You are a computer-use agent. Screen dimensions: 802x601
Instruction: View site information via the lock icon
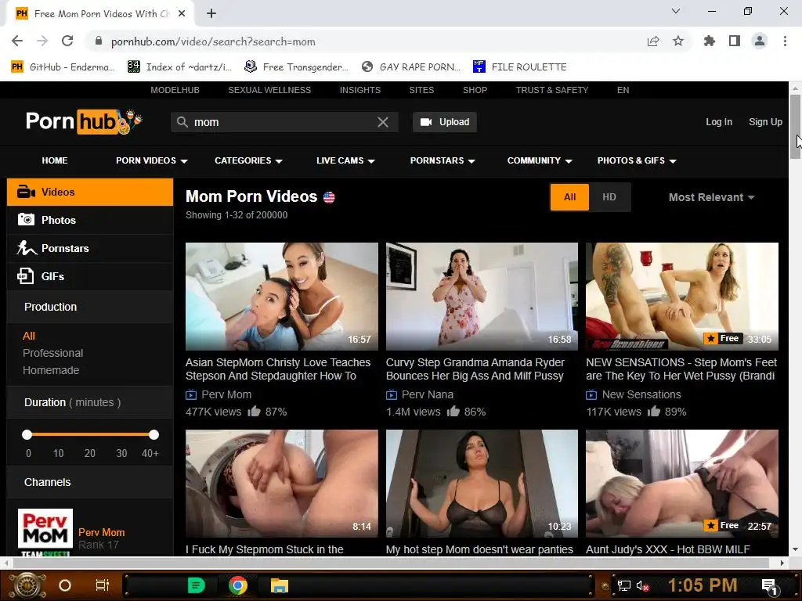pyautogui.click(x=99, y=41)
